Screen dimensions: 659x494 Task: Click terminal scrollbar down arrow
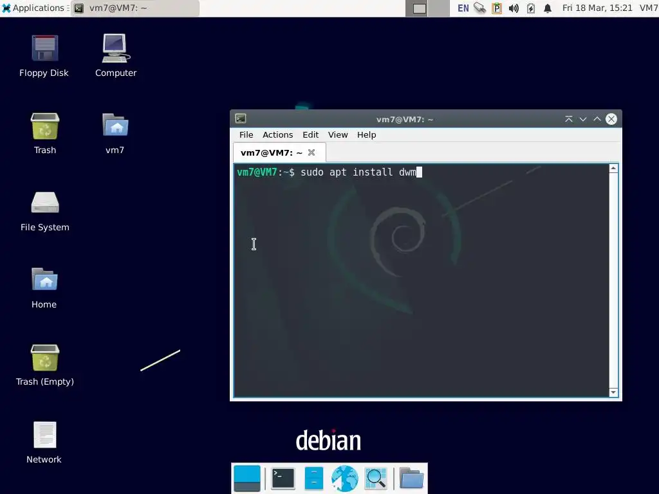613,393
